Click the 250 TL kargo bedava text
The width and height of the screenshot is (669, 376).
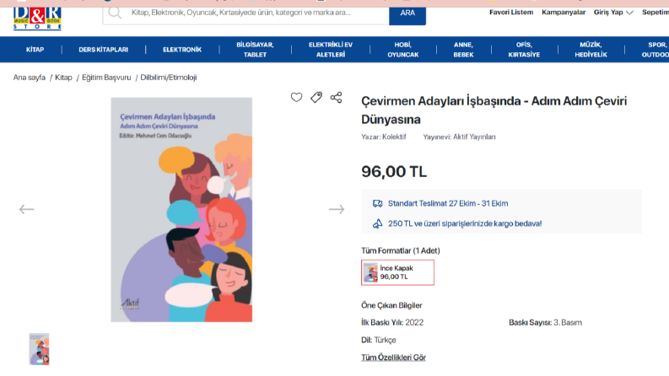click(465, 223)
